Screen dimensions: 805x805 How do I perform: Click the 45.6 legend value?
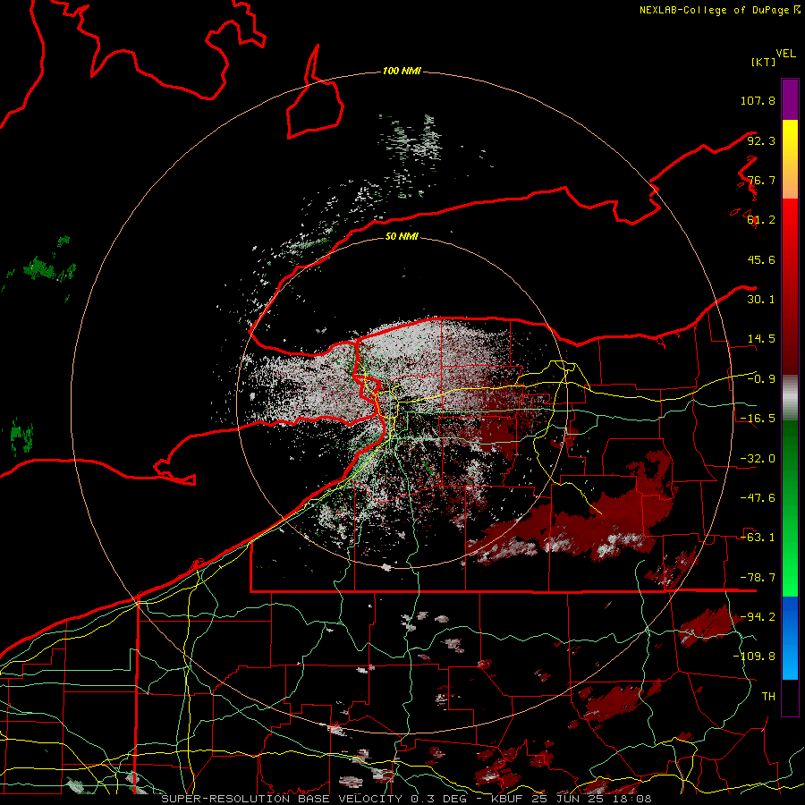click(761, 259)
